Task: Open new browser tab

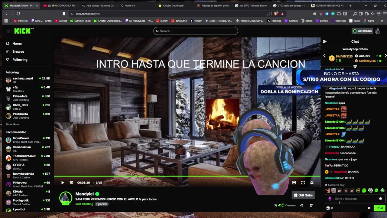Action: click(350, 5)
